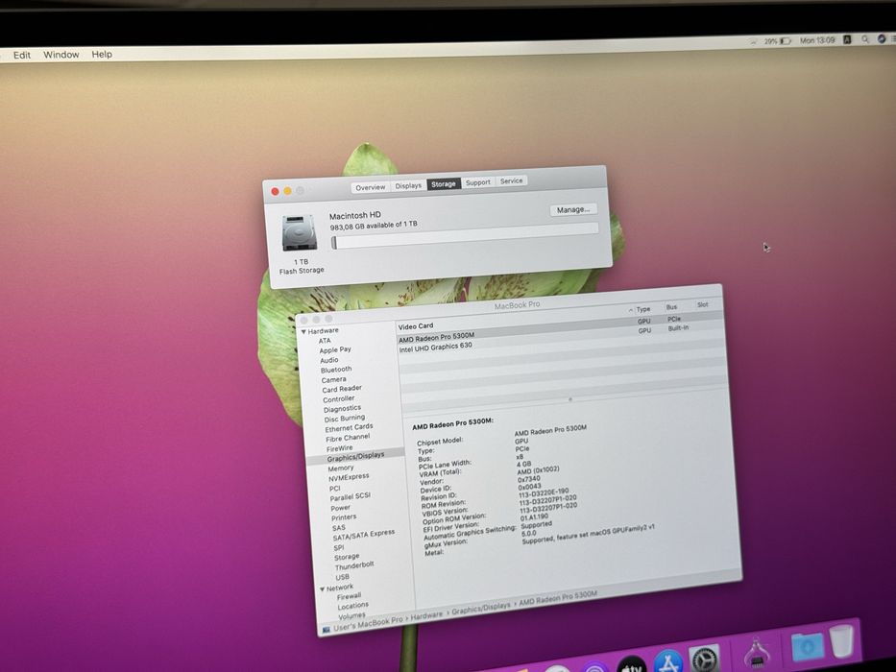Open the Edit menu

(22, 55)
